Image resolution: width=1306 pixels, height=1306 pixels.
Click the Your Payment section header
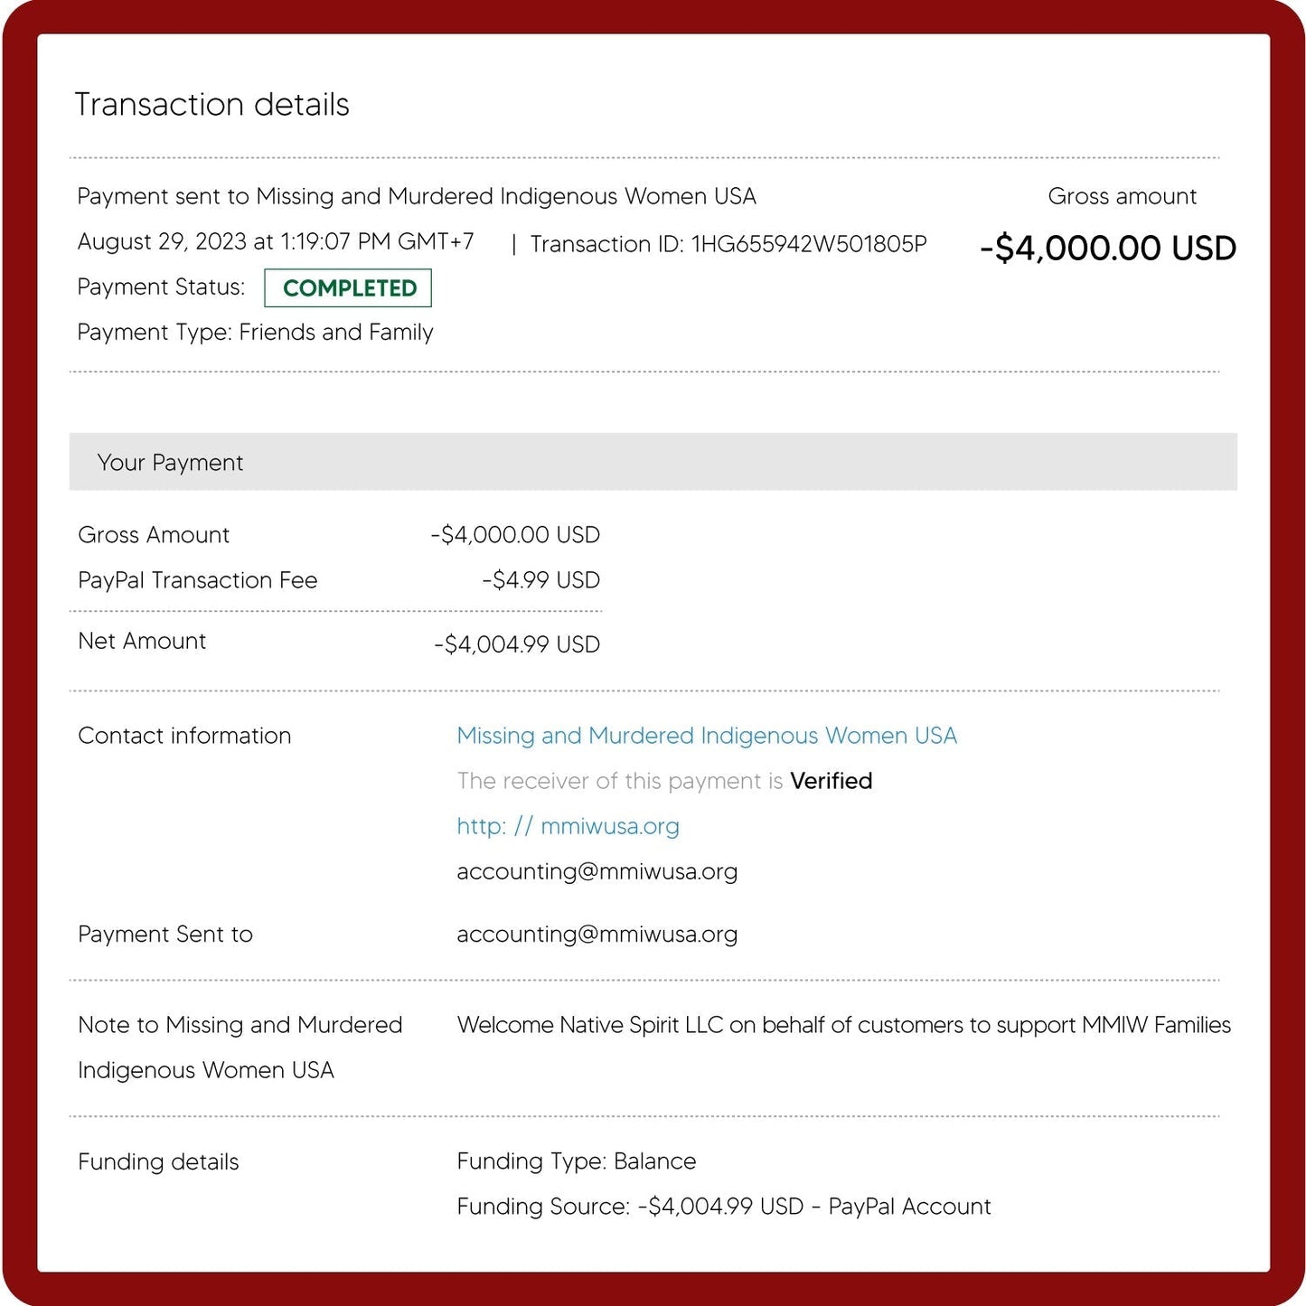tap(170, 463)
